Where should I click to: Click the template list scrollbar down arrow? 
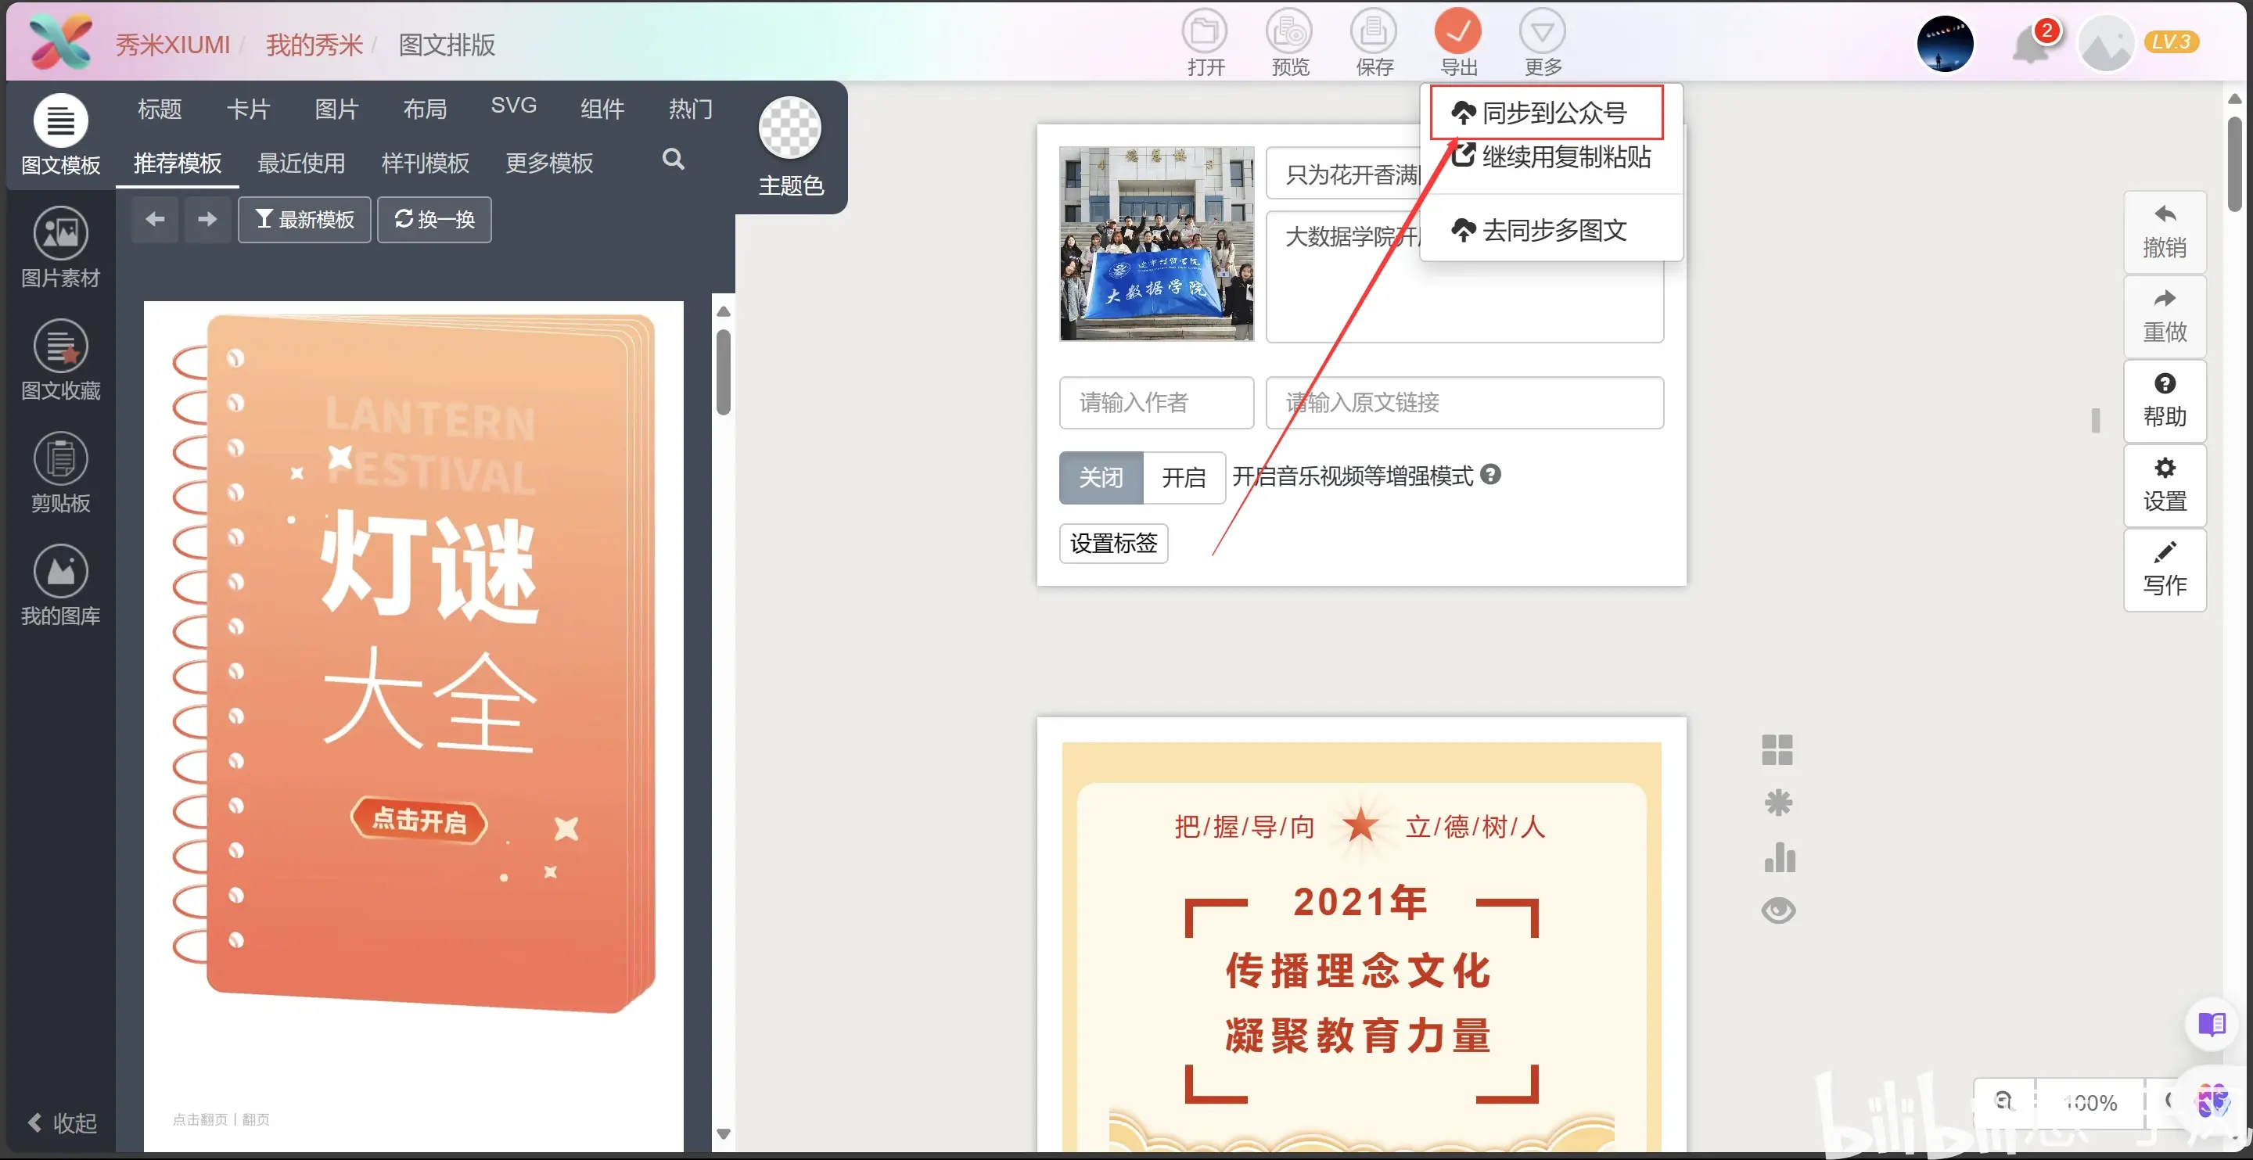[x=724, y=1133]
